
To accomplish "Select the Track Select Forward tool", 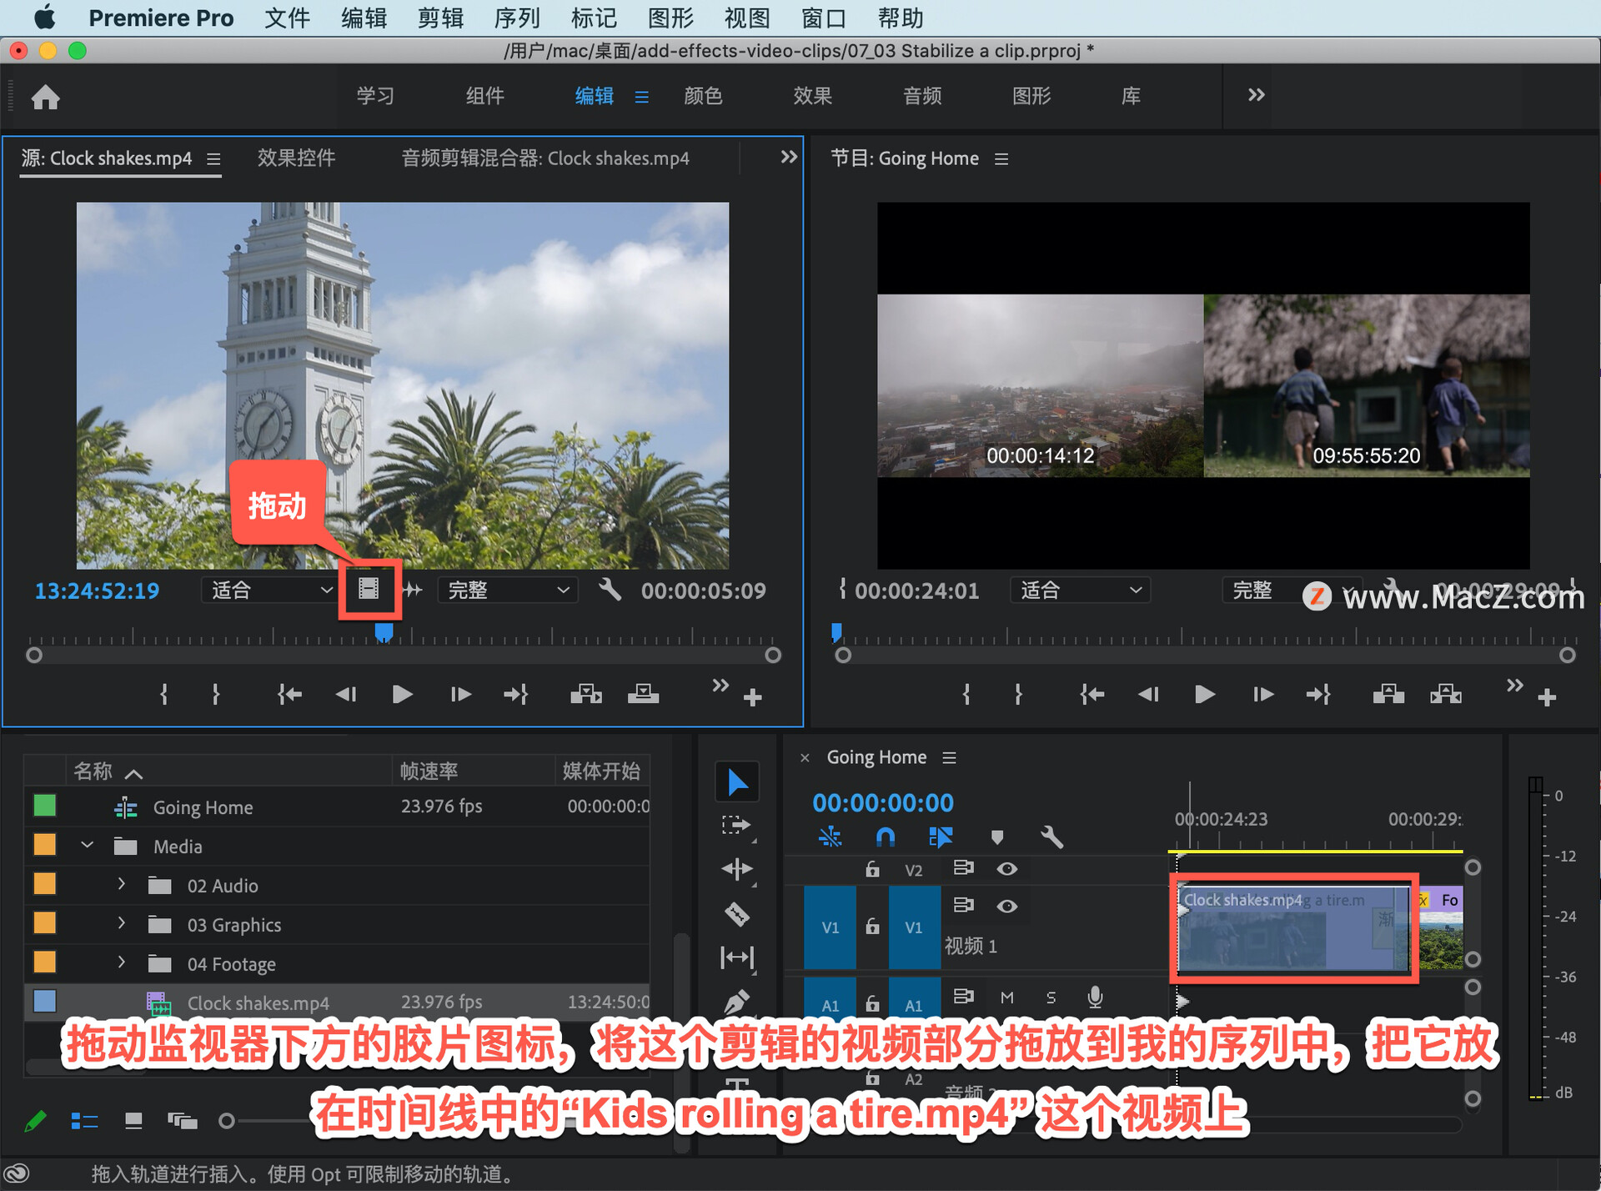I will coord(737,824).
